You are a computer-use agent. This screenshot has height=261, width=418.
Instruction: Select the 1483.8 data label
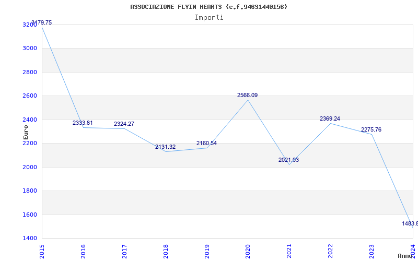coord(410,223)
